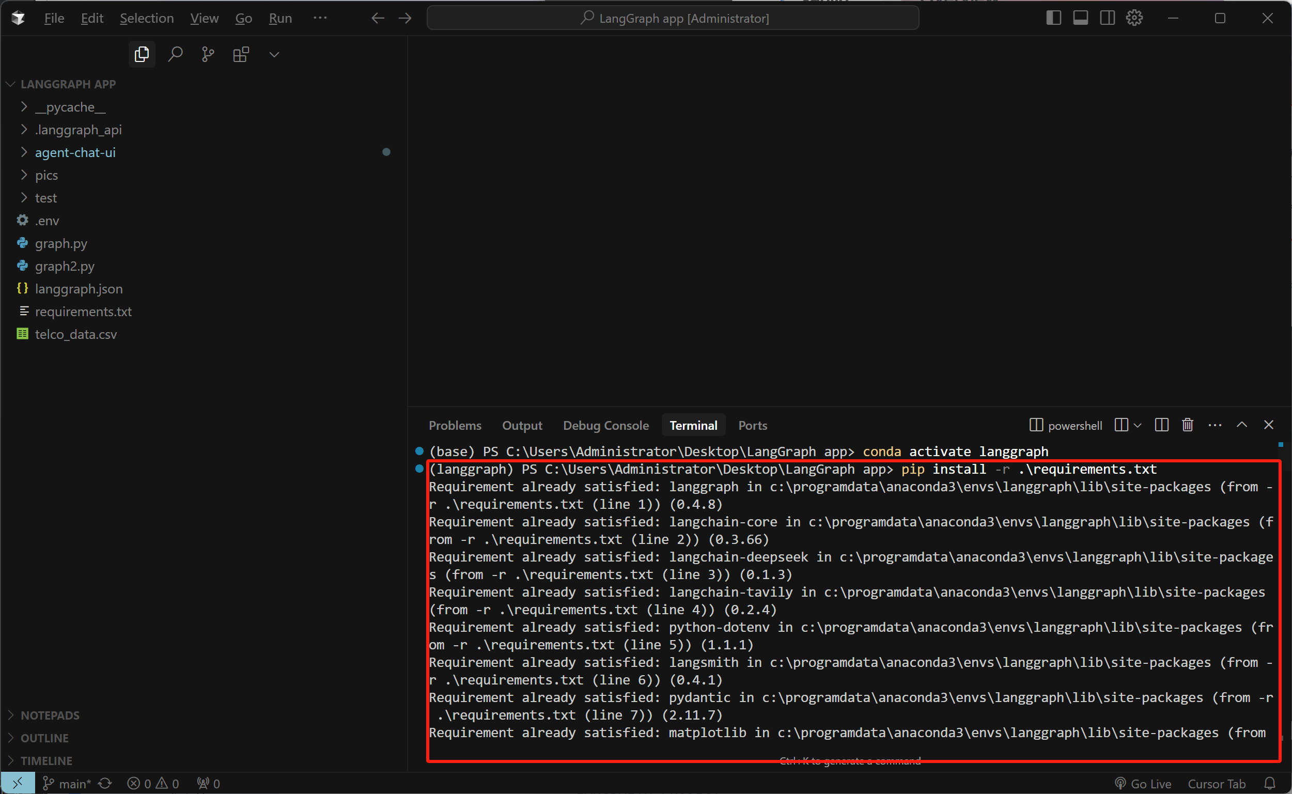Open the Extensions view icon
Screen dimensions: 1292x794
pyautogui.click(x=241, y=54)
